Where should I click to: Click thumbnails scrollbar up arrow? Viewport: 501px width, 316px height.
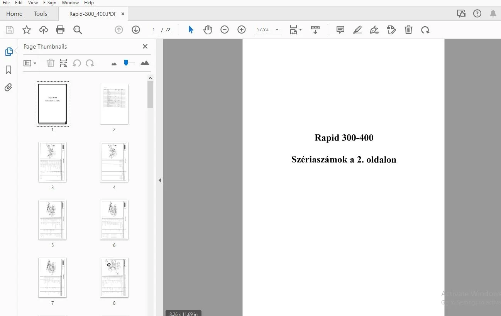[151, 78]
